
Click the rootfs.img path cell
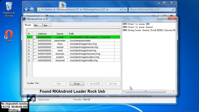[91, 60]
